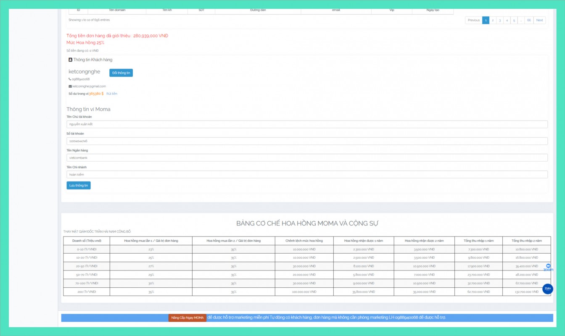
Task: Open page 5 of the table
Action: [x=514, y=20]
